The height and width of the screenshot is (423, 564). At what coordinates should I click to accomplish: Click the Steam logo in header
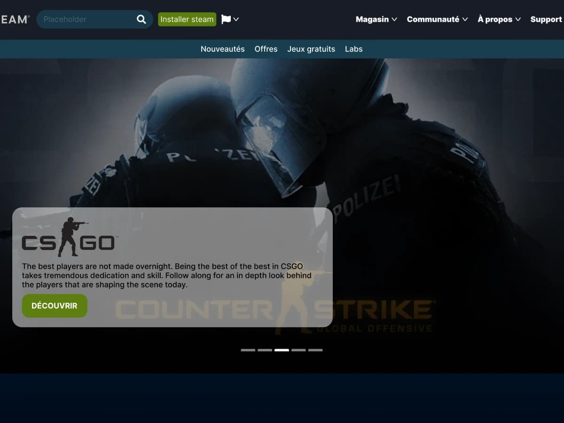coord(15,19)
